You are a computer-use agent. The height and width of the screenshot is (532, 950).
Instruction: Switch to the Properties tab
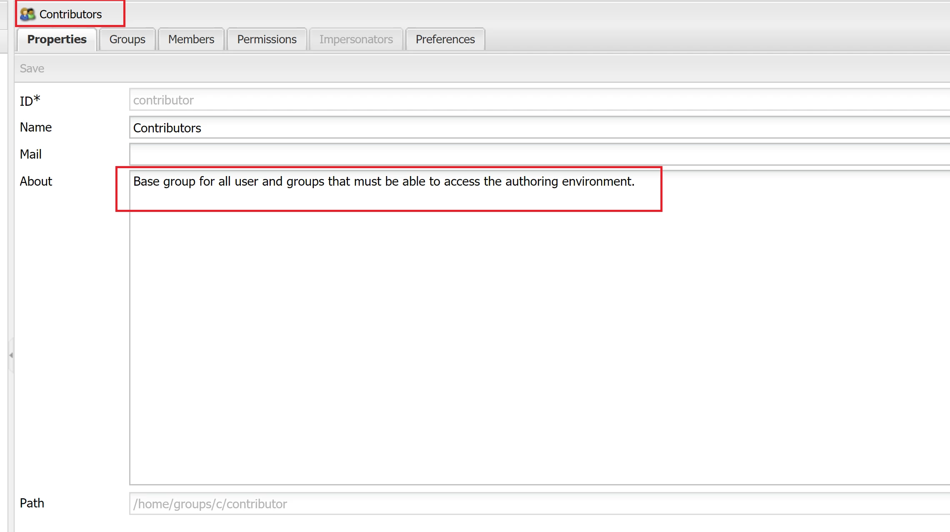point(57,39)
